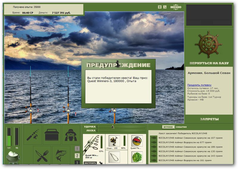Screen dimensions: 238x169
Task: Click ВЕРНУТЬСЯ НА БАЗУ button
Action: click(x=209, y=63)
